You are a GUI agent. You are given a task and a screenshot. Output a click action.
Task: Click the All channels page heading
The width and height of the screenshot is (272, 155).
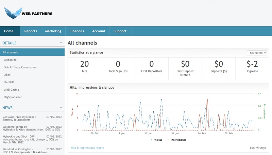point(82,43)
